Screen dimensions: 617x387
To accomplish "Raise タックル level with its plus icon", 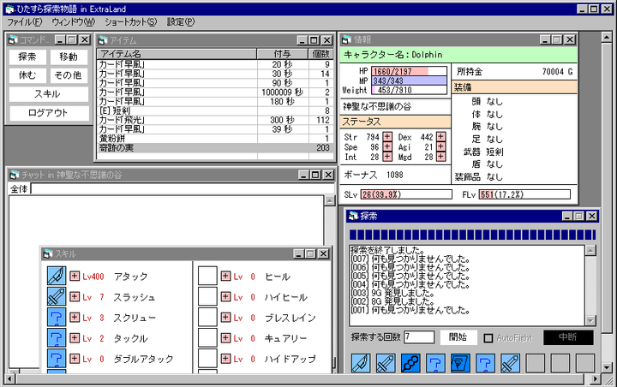I will [x=75, y=337].
